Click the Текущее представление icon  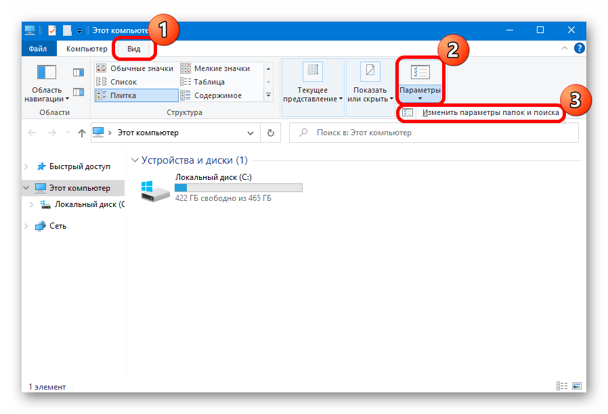click(313, 72)
